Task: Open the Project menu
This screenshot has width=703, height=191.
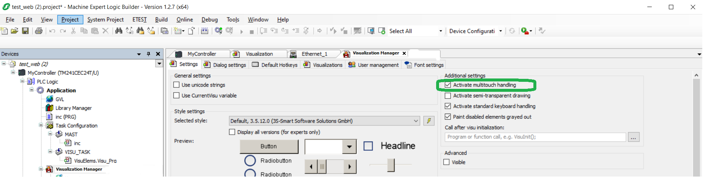Action: (70, 20)
